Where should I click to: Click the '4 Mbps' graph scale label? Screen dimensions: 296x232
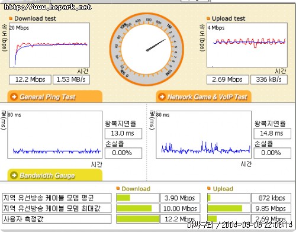216,28
